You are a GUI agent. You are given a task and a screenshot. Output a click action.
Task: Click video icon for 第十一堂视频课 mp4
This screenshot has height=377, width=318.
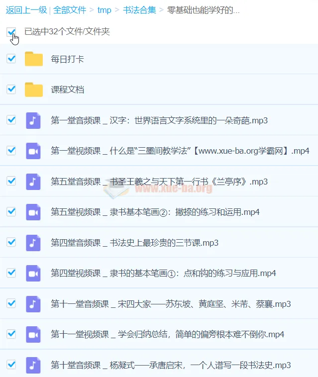33,334
